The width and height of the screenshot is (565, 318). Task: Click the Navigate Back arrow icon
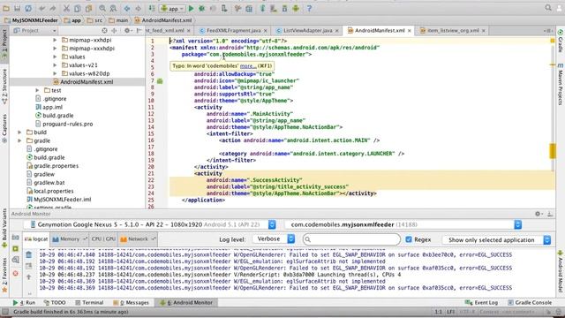tap(127, 8)
